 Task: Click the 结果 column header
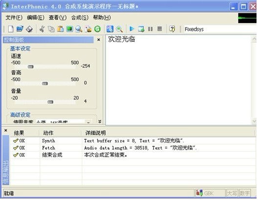24,133
